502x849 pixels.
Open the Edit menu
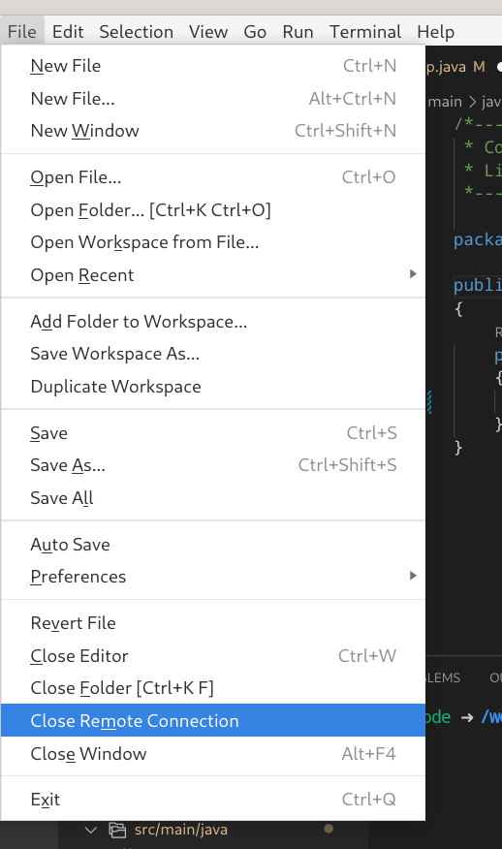coord(68,32)
